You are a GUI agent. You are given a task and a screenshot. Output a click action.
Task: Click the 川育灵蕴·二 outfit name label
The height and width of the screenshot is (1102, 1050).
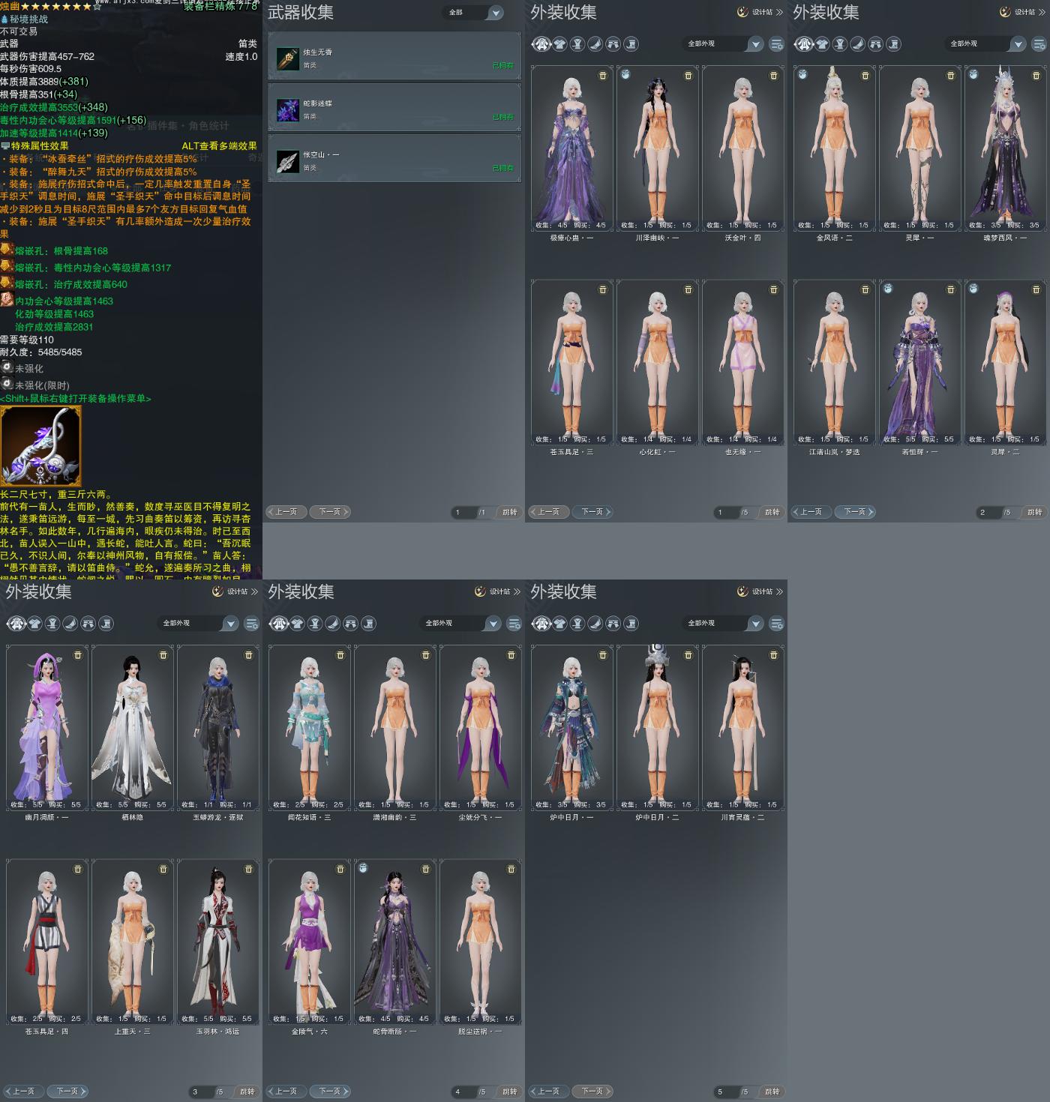click(x=742, y=817)
